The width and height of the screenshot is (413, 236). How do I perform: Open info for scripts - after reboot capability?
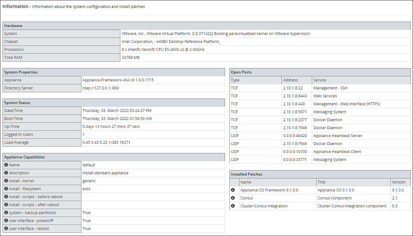click(6, 205)
